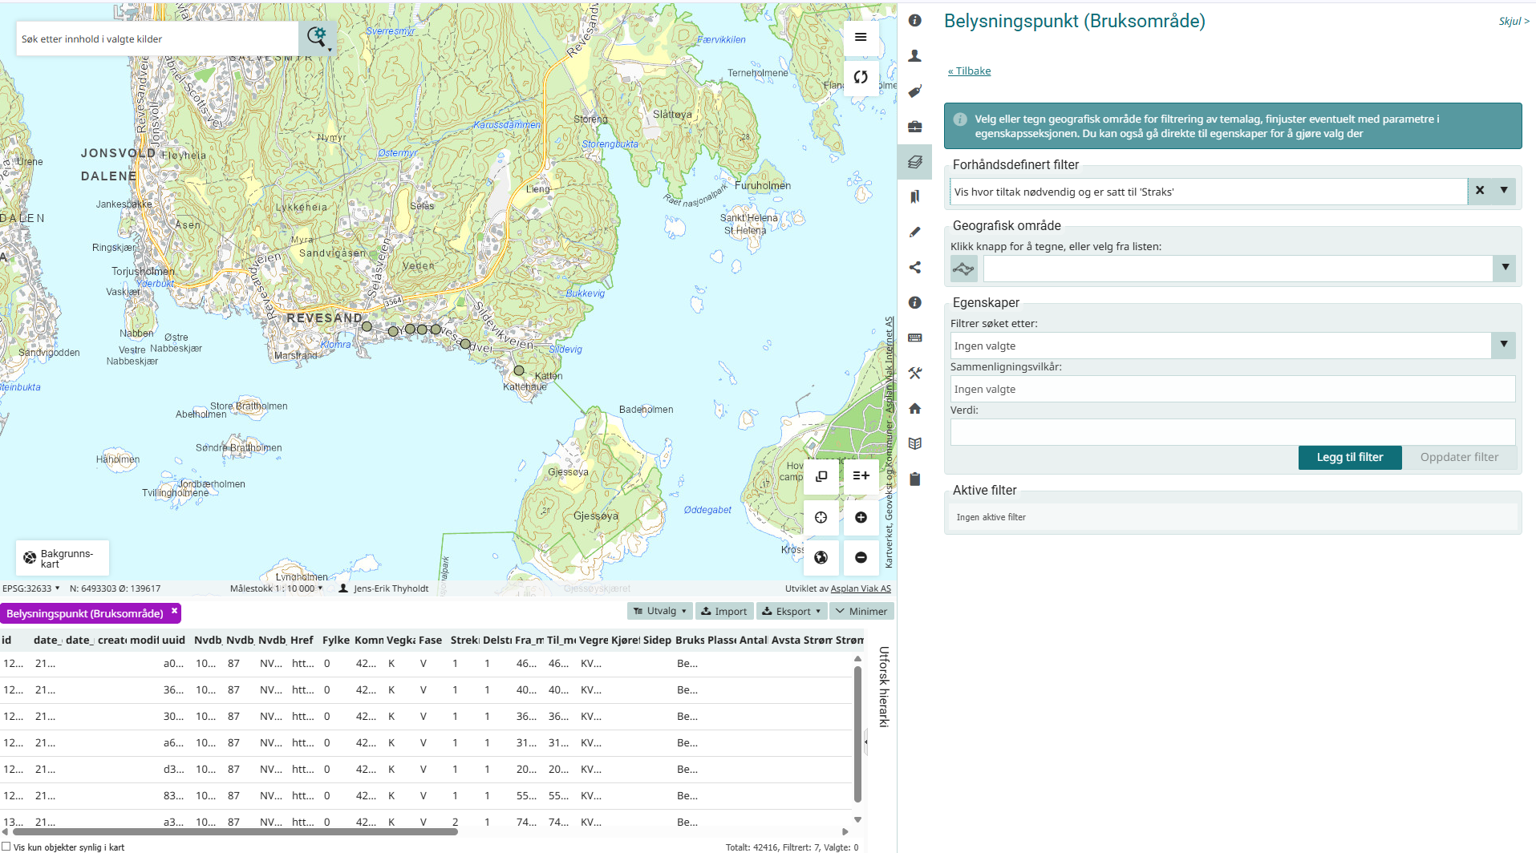Click the pencil drawing tool in sidebar
Viewport: 1536px width, 853px height.
(x=914, y=232)
